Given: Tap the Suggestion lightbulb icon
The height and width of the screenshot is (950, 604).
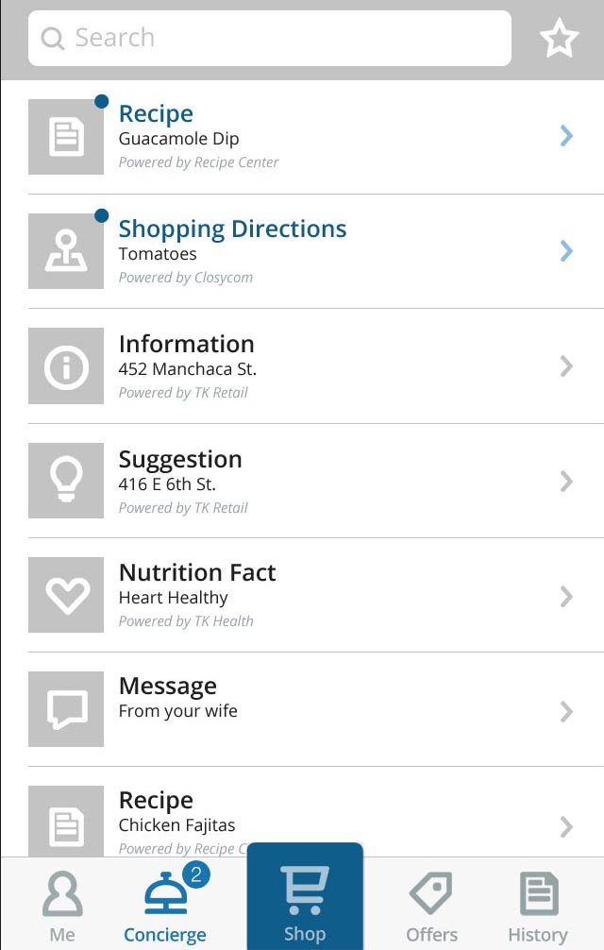Looking at the screenshot, I should pos(66,481).
